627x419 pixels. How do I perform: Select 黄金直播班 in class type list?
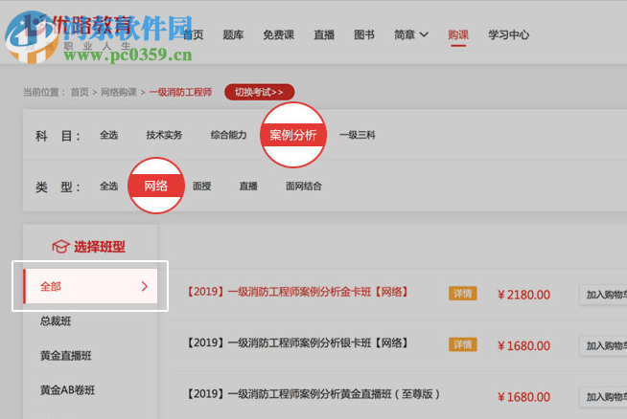coord(66,356)
